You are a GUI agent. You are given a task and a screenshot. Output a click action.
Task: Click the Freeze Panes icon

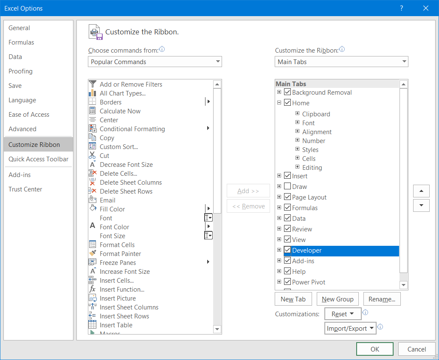pyautogui.click(x=93, y=262)
